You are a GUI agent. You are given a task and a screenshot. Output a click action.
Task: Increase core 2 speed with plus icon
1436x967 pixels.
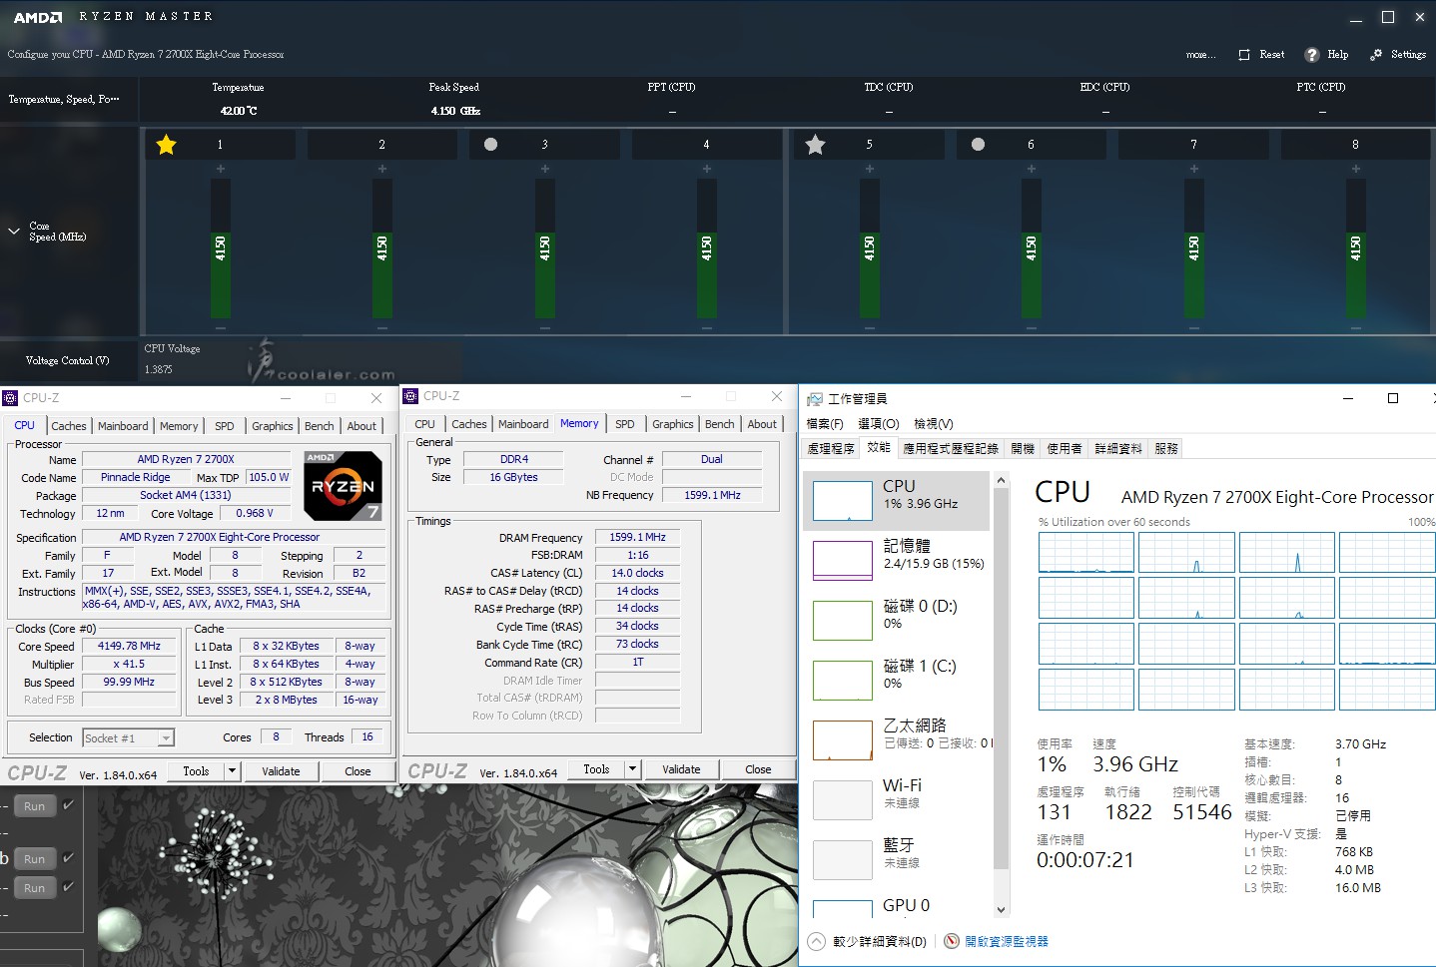pyautogui.click(x=381, y=169)
